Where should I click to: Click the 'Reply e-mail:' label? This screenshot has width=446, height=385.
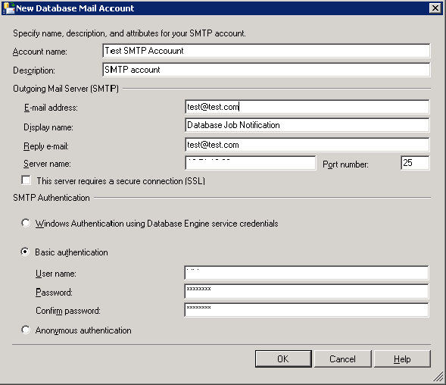click(46, 146)
